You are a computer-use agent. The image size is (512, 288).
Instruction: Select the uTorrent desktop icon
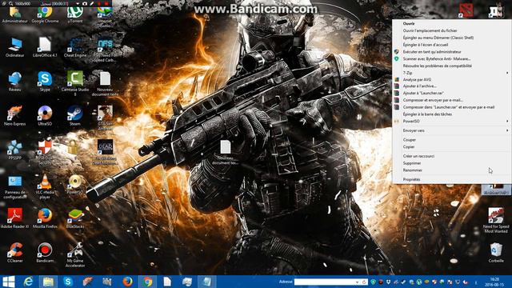74,15
